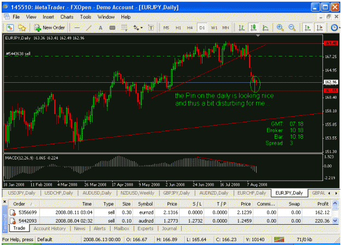Sort trades by Symbol column header
Screen dimensions: 342x245
coord(145,204)
